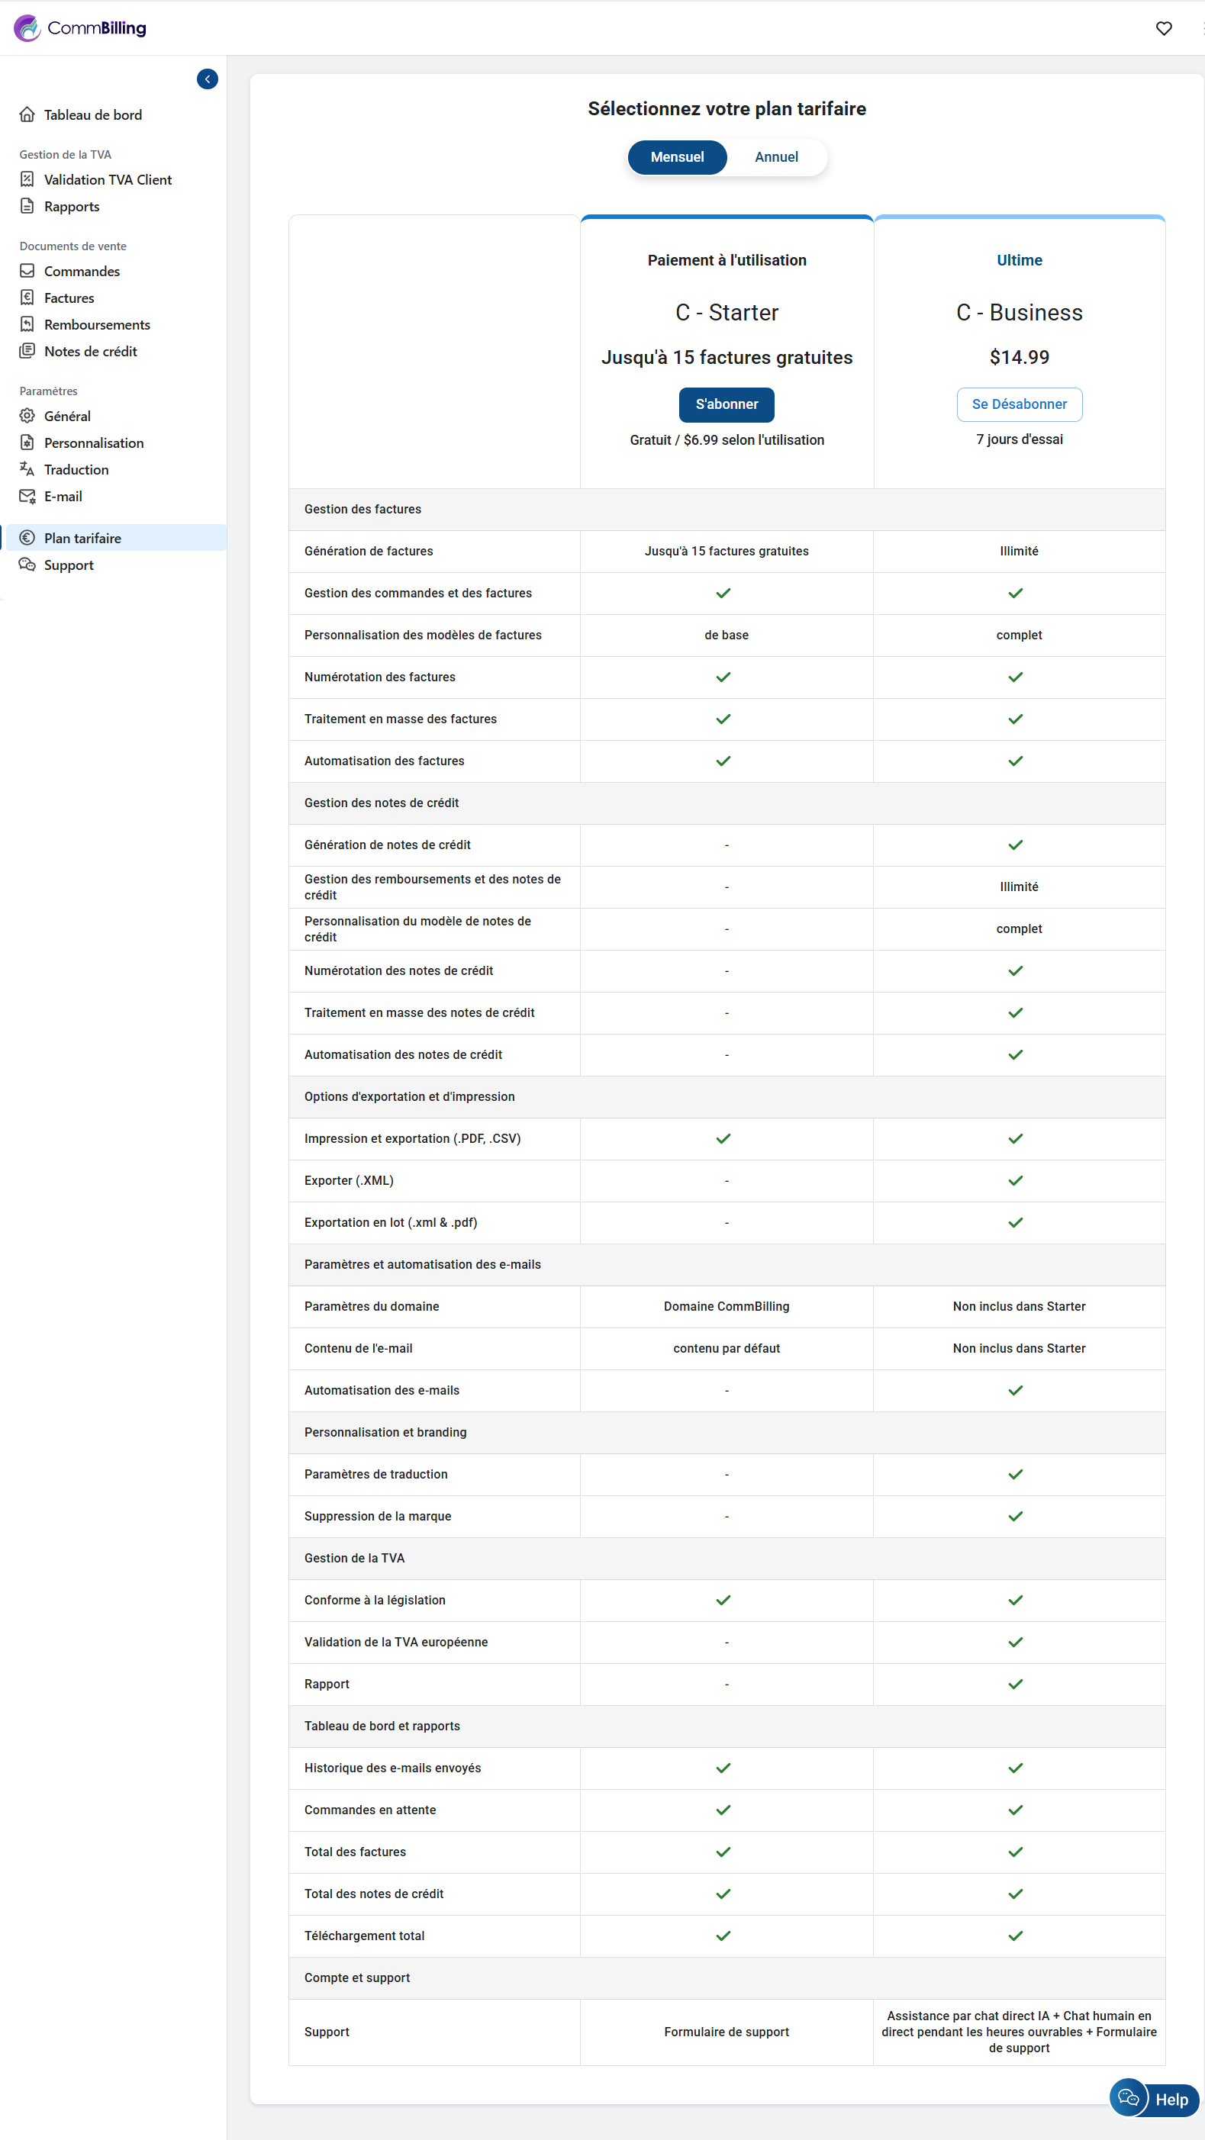The image size is (1205, 2140).
Task: Open the Rapports menu item
Action: [72, 207]
